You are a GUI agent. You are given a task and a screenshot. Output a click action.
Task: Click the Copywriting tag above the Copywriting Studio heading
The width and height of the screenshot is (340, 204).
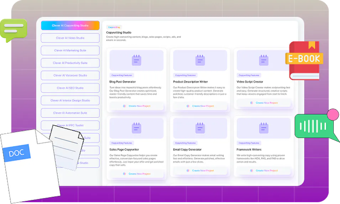coord(114,27)
